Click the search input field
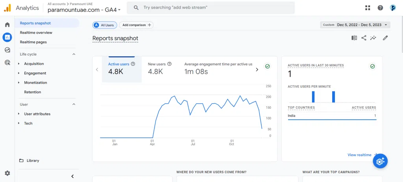This screenshot has height=182, width=403. click(216, 7)
